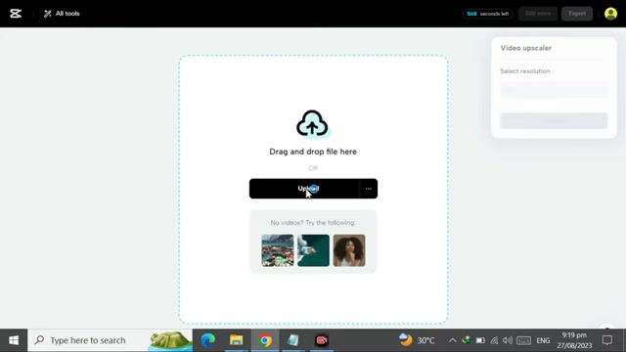
Task: Open the All tools menu
Action: tap(62, 14)
